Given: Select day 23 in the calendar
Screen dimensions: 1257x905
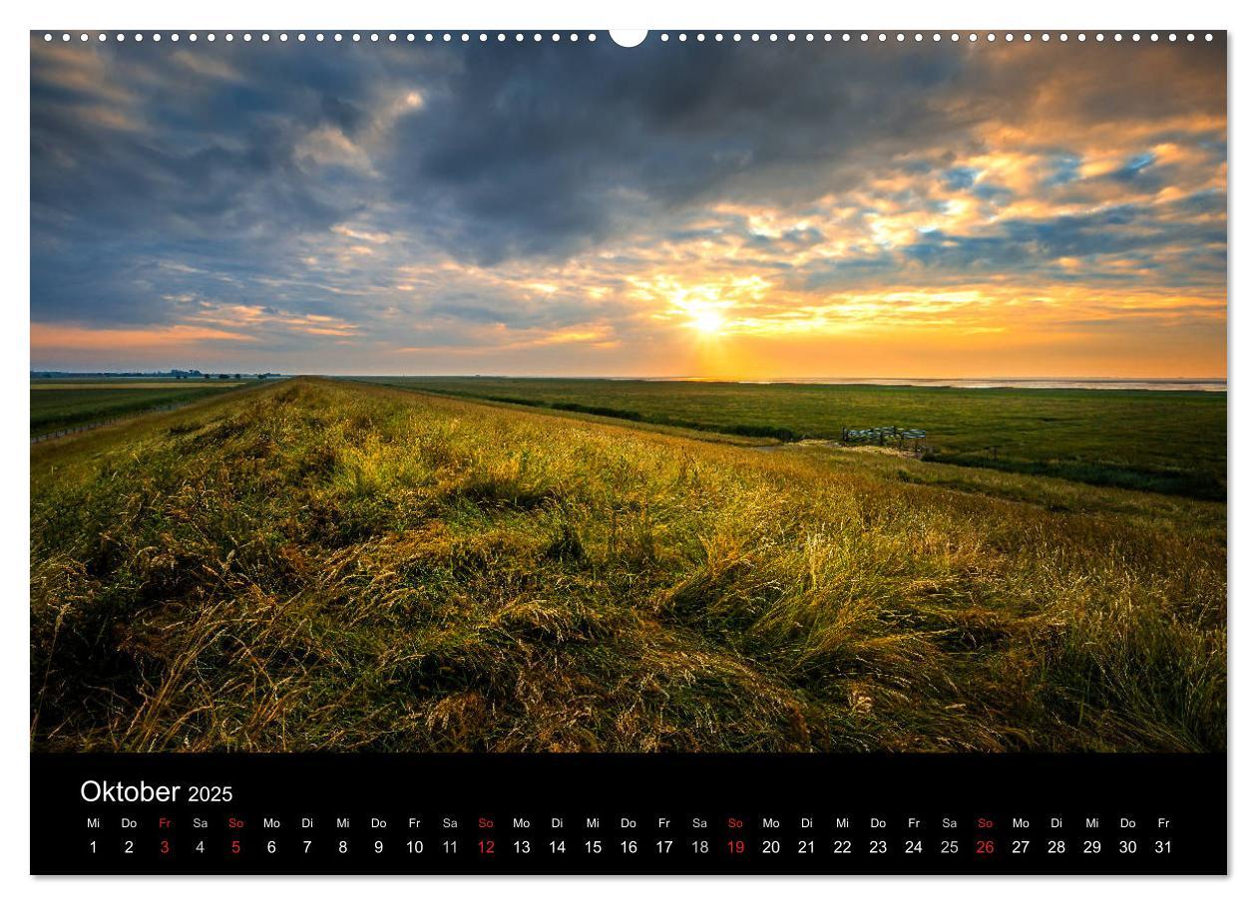Looking at the screenshot, I should pyautogui.click(x=878, y=847).
